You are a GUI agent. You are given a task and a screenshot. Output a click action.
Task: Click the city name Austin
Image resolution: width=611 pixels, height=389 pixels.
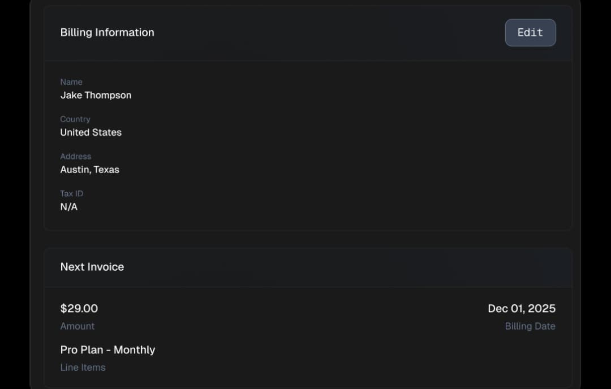[x=75, y=170]
